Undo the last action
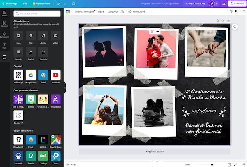This screenshot has width=247, height=167. tap(58, 4)
